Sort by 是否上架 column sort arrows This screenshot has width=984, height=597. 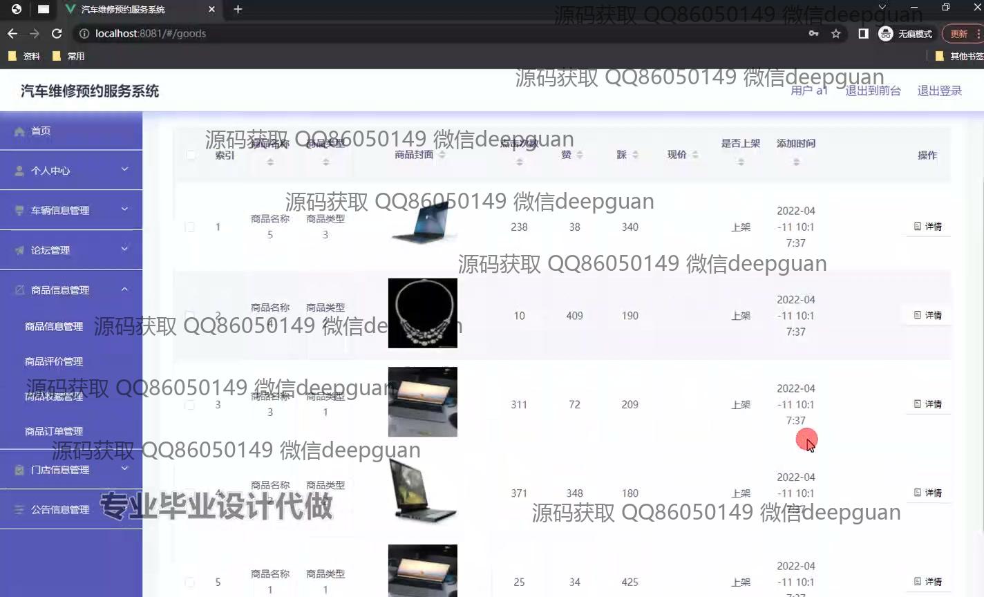point(741,162)
